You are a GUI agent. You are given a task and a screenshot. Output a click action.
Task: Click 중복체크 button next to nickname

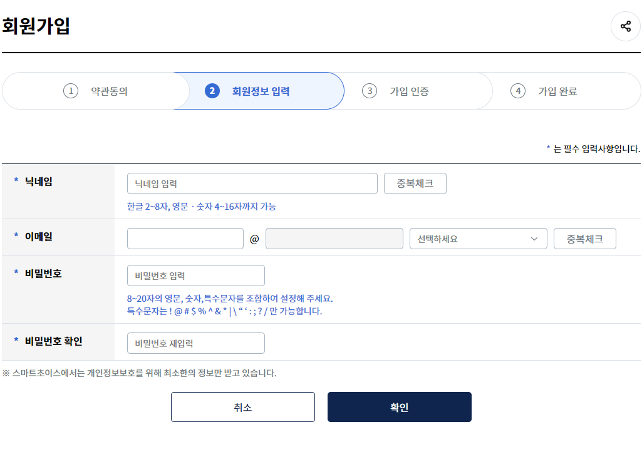tap(415, 183)
